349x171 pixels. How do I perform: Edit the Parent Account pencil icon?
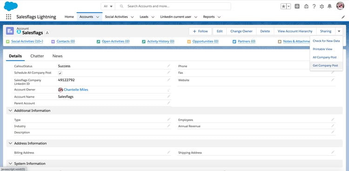pyautogui.click(x=169, y=103)
